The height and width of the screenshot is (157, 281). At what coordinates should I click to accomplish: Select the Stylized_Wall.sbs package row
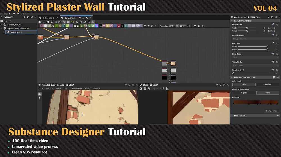19,25
